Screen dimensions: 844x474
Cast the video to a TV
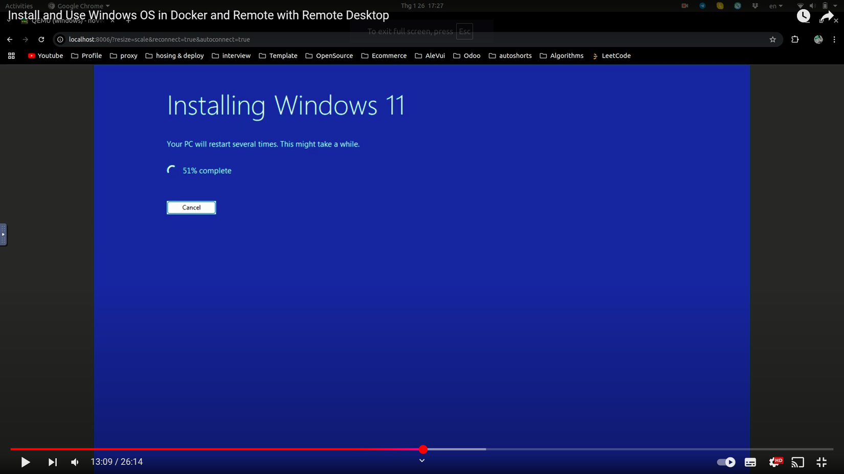tap(797, 462)
